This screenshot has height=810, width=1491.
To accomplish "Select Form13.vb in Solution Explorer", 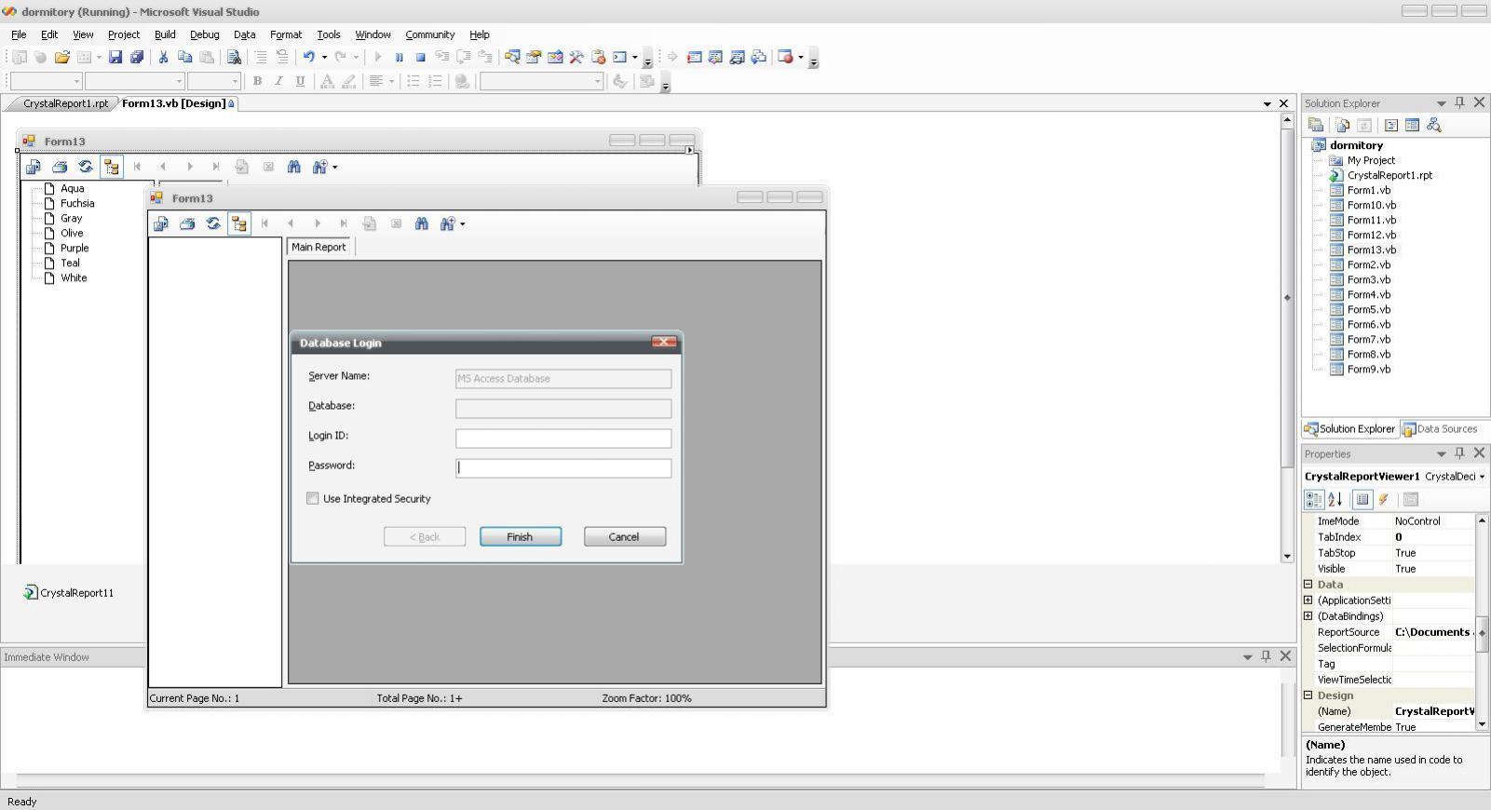I will coord(1372,250).
